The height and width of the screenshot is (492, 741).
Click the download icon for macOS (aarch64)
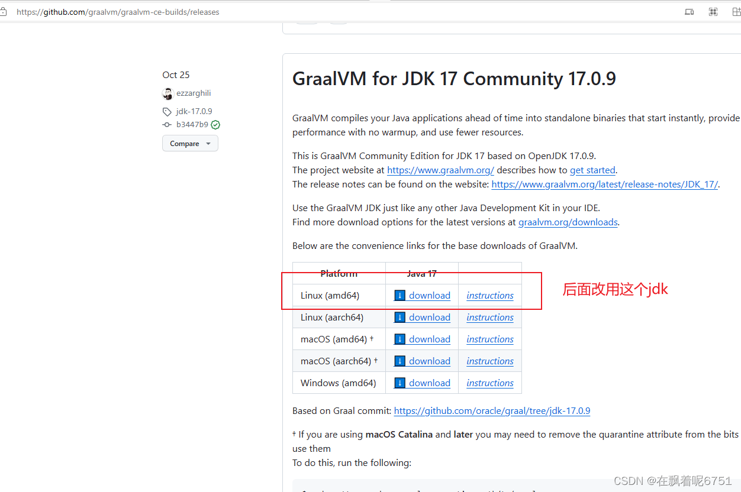click(400, 361)
